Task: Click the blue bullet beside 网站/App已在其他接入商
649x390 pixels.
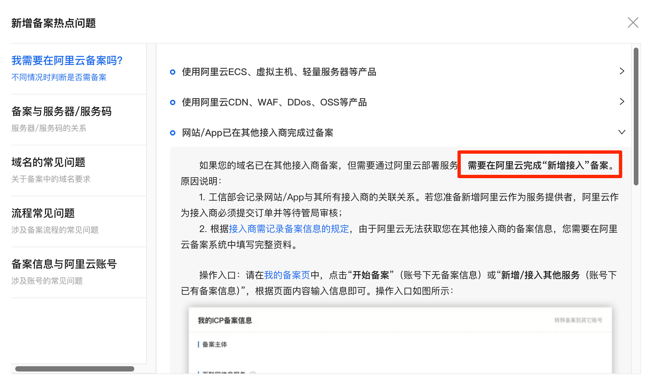Action: [173, 133]
